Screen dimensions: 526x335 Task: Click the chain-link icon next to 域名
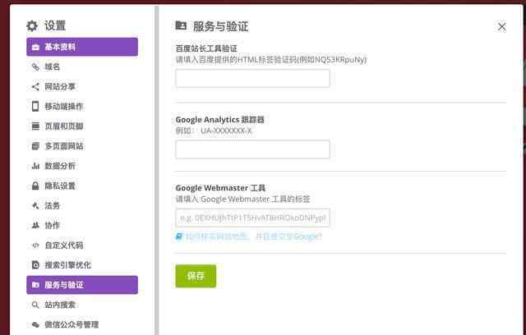point(35,67)
